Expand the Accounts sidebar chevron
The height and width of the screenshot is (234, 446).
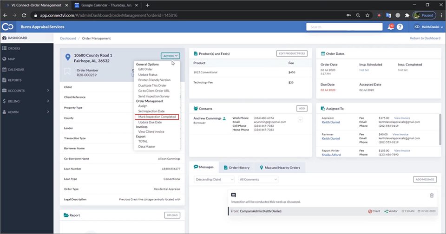pos(48,91)
